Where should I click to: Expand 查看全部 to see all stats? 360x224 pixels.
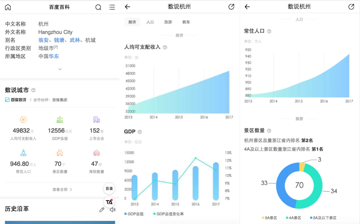(x=62, y=189)
